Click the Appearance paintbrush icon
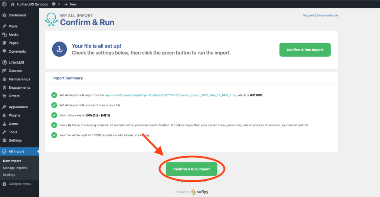Image resolution: width=380 pixels, height=197 pixels. [4, 107]
